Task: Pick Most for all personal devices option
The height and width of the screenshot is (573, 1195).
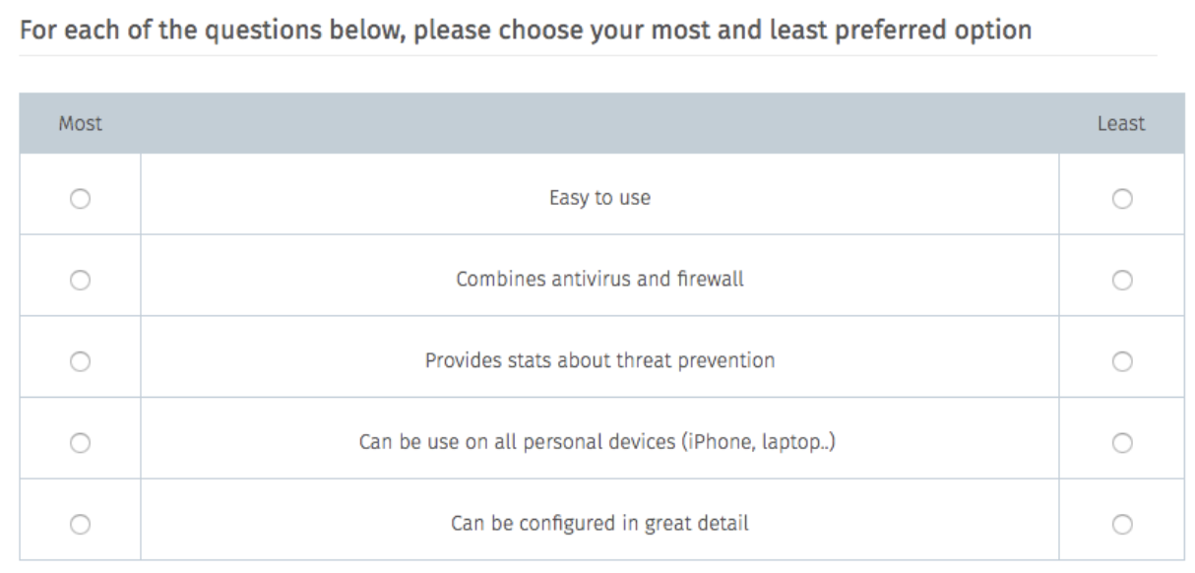Action: pyautogui.click(x=80, y=442)
